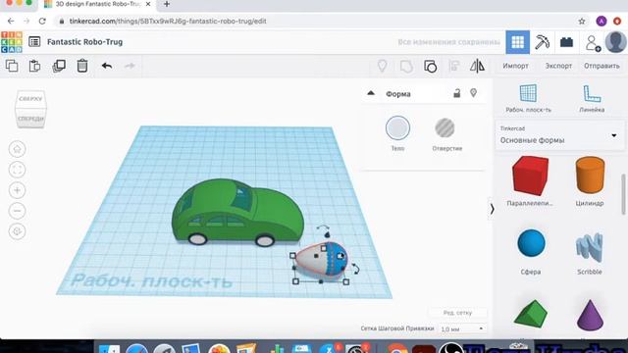Click the Group shapes icon
The width and height of the screenshot is (628, 353).
pos(406,66)
